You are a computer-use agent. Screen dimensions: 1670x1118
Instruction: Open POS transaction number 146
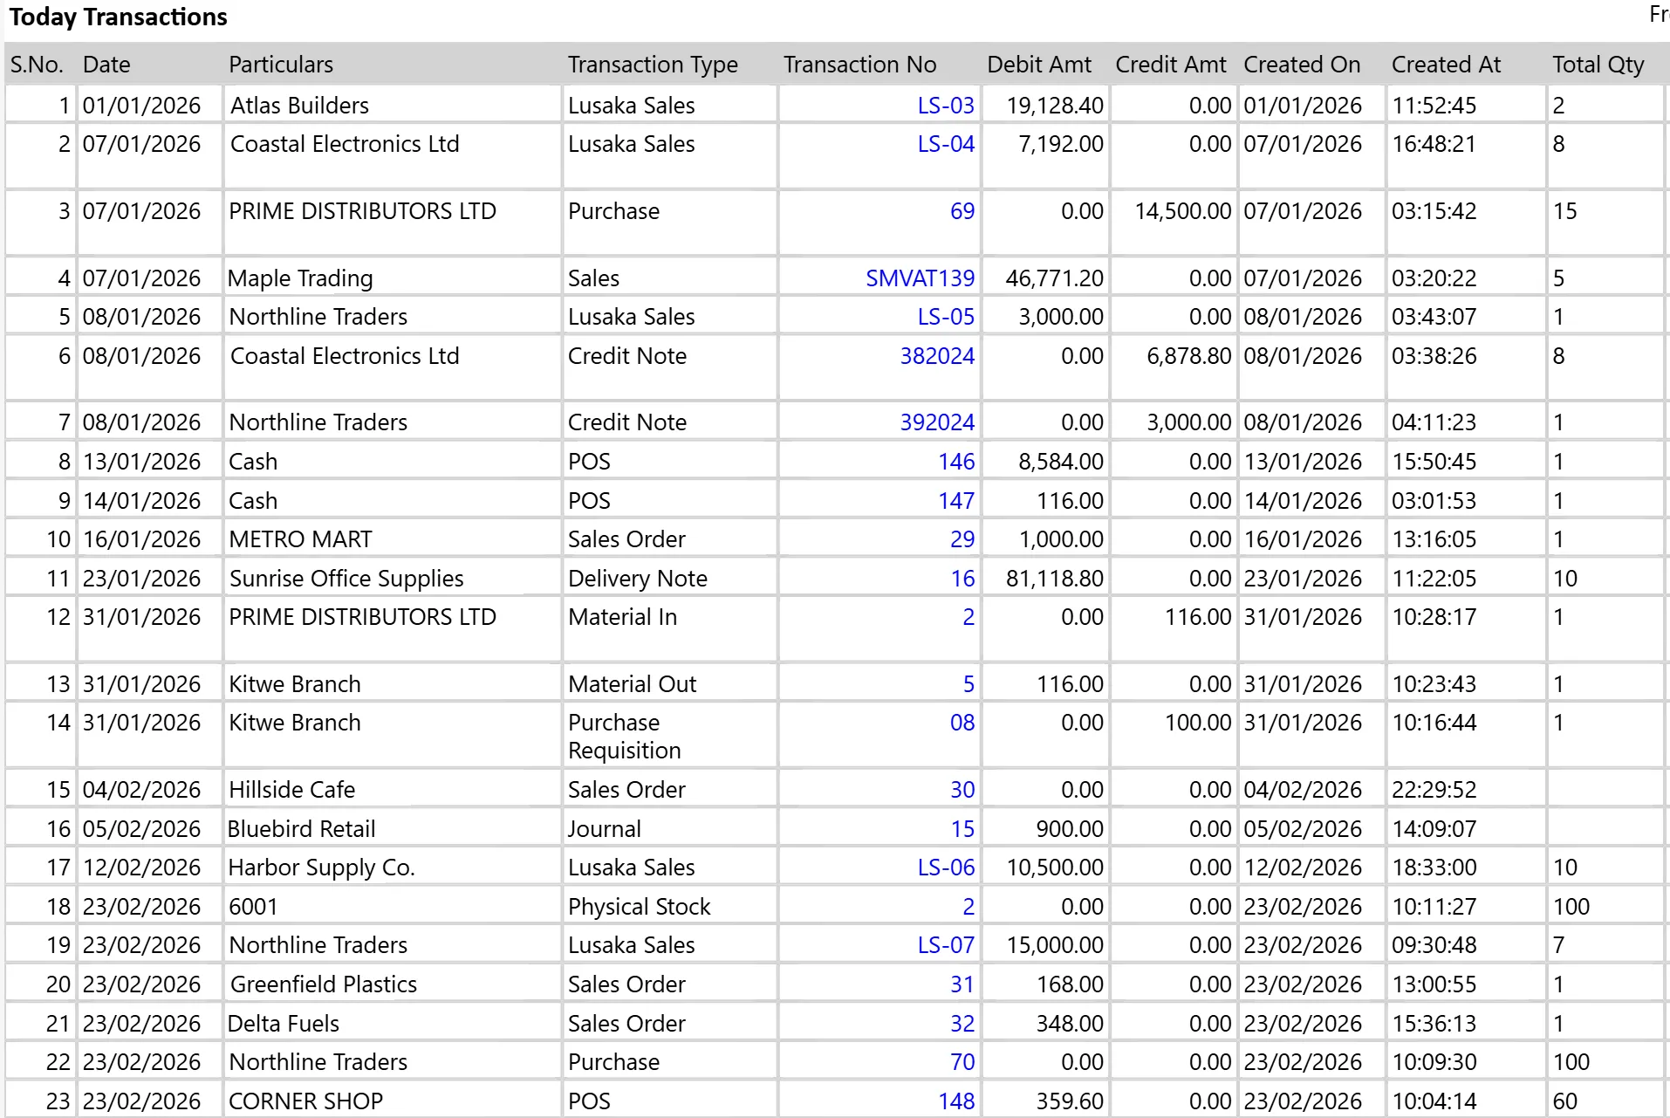click(956, 462)
